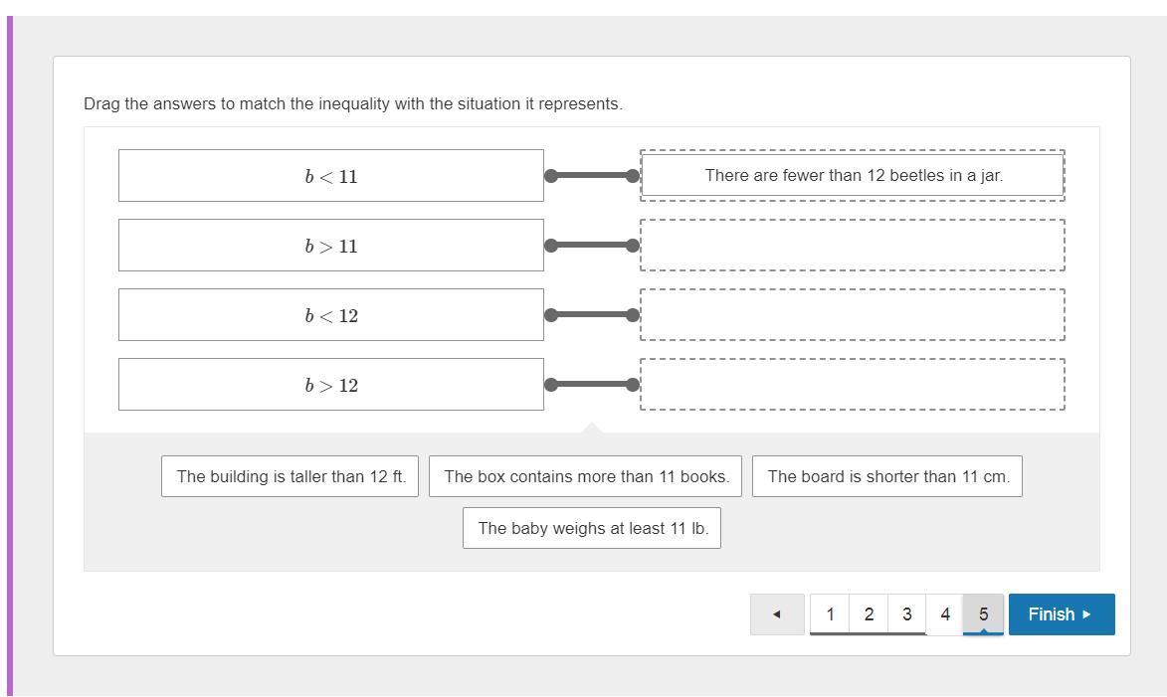Go to question page 2
1167x697 pixels.
(x=869, y=614)
